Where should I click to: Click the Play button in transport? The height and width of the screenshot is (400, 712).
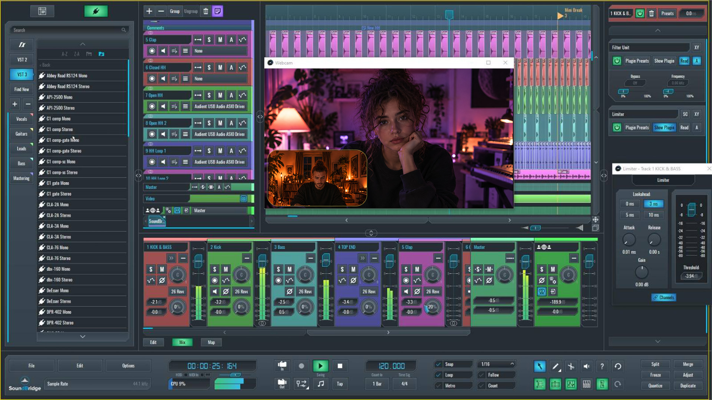(320, 366)
